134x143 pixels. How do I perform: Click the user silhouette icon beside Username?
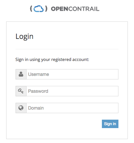[x=21, y=74]
